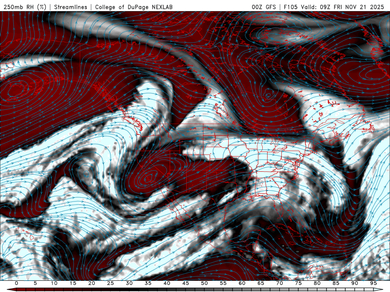This screenshot has height=292, width=390.
Task: Click the "09Z FRI NOV 21 2025" valid time
Action: 352,7
